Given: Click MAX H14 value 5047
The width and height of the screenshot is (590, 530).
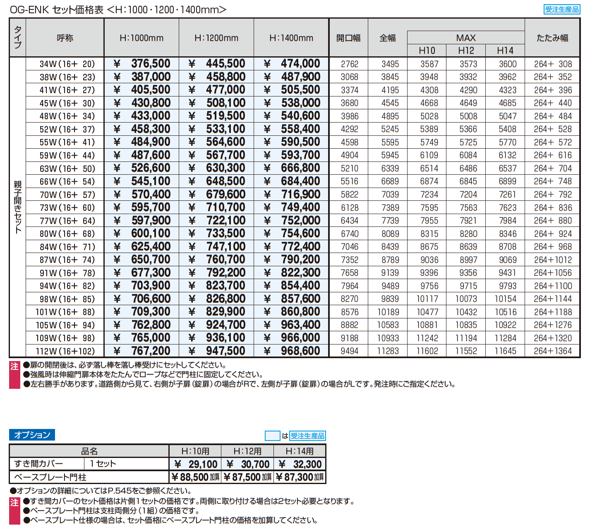Looking at the screenshot, I should (x=507, y=116).
